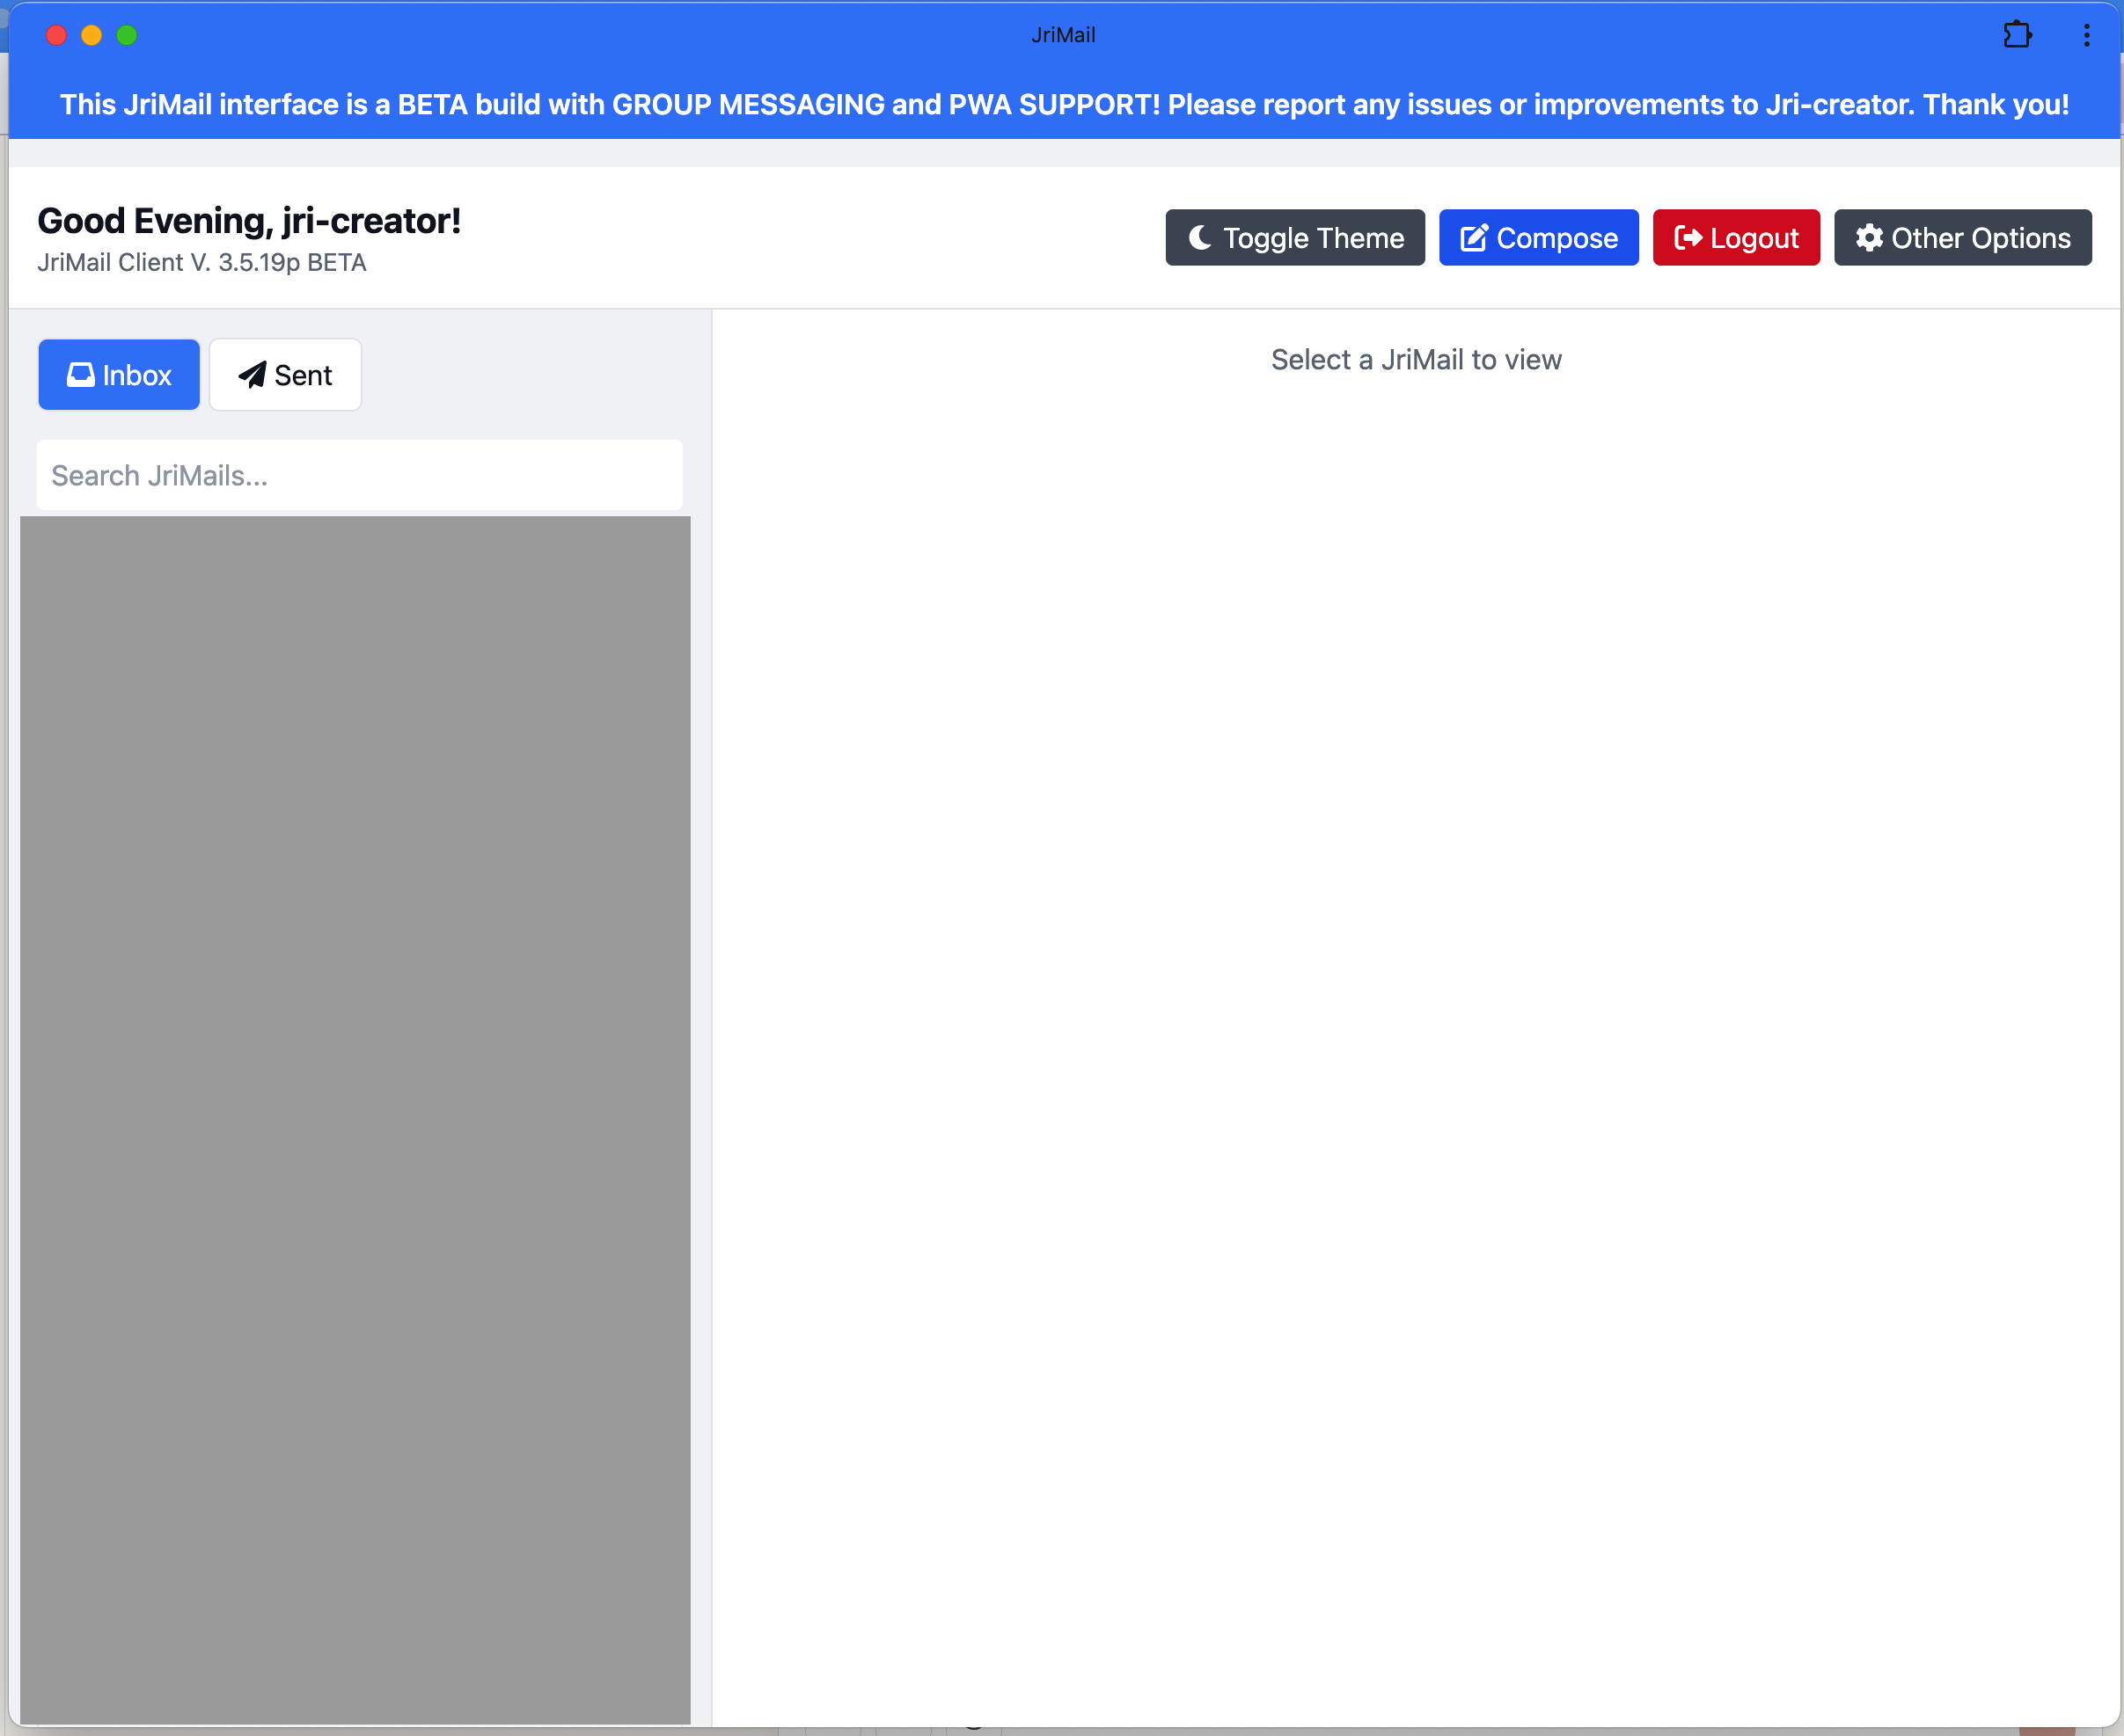Screen dimensions: 2124x1736
Task: Click the moon icon on Toggle Theme
Action: [1199, 237]
